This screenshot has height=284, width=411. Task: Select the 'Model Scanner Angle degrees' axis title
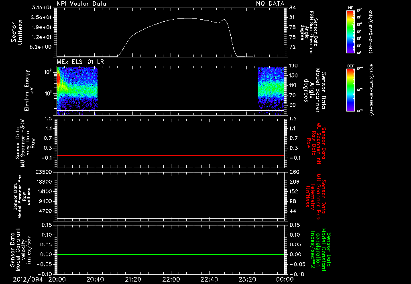[x=315, y=91]
